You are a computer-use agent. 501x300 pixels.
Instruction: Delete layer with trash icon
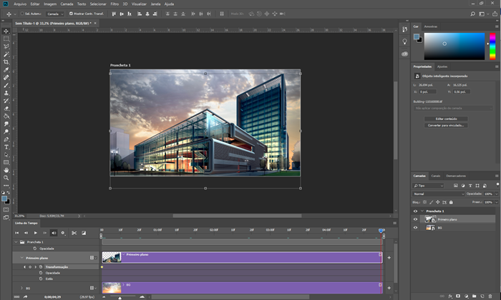point(490,296)
